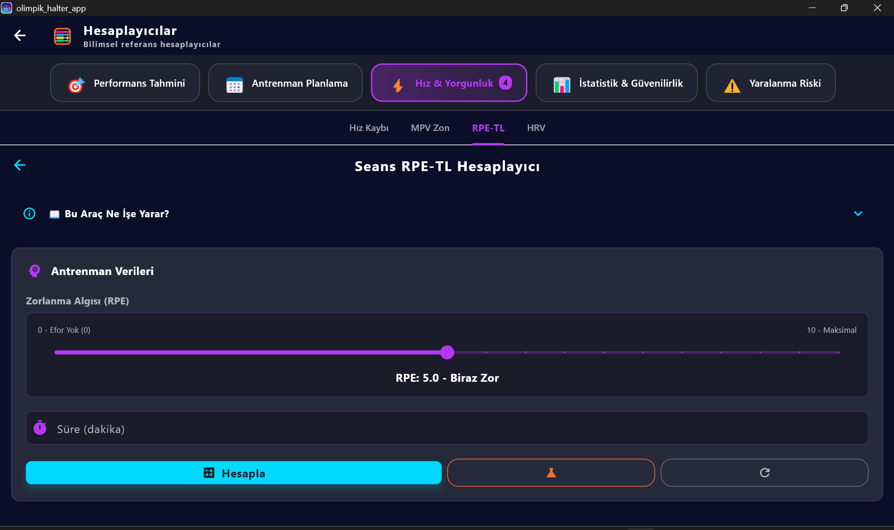Select the Hız Kaybı tab
The width and height of the screenshot is (894, 530).
[369, 128]
